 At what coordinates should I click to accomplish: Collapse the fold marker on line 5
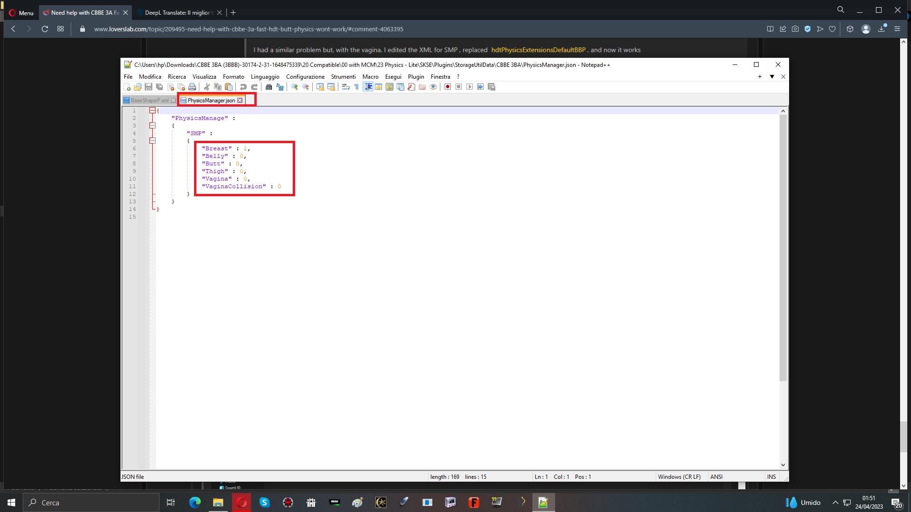pos(152,141)
